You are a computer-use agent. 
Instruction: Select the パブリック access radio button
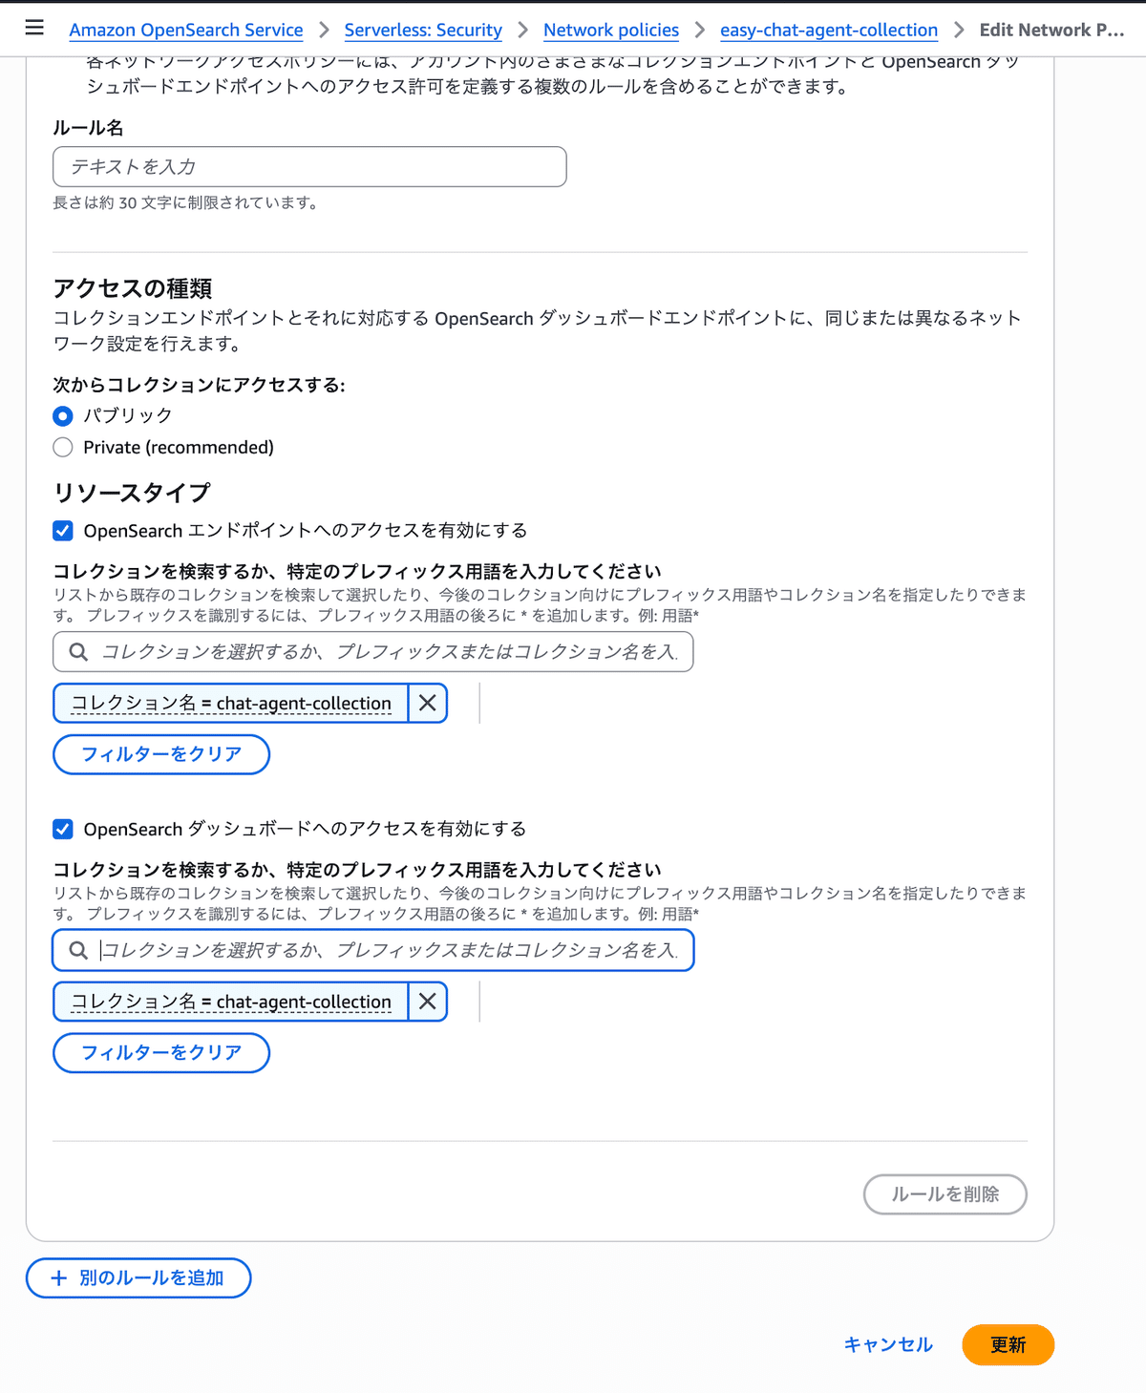pos(62,415)
